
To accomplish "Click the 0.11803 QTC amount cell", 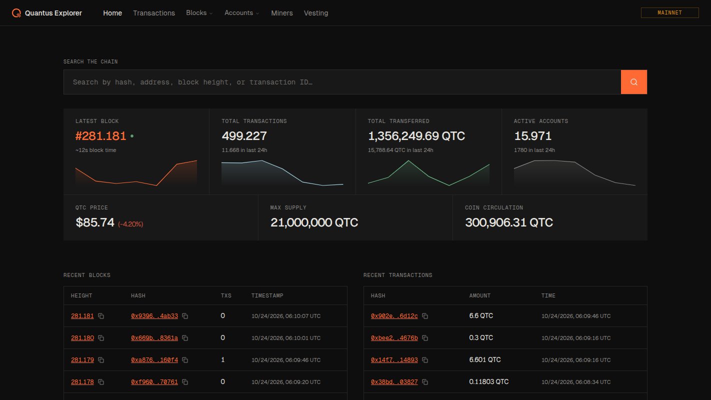I will pyautogui.click(x=489, y=382).
